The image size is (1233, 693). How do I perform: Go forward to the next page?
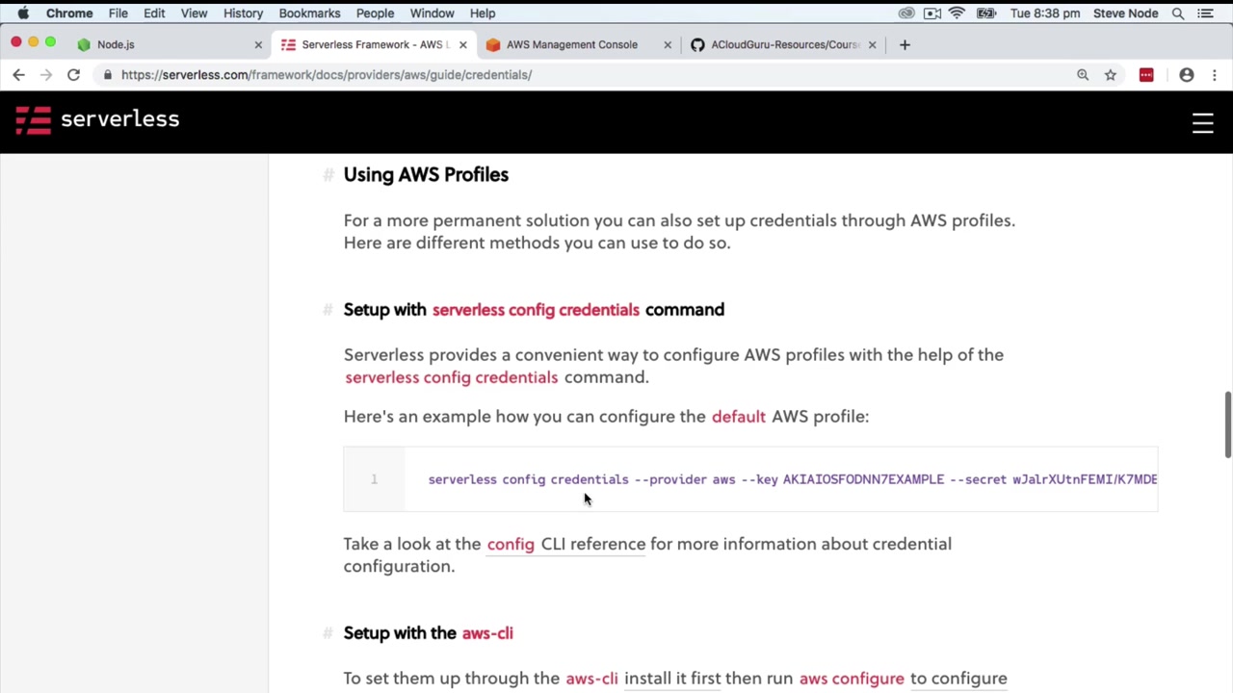point(45,74)
